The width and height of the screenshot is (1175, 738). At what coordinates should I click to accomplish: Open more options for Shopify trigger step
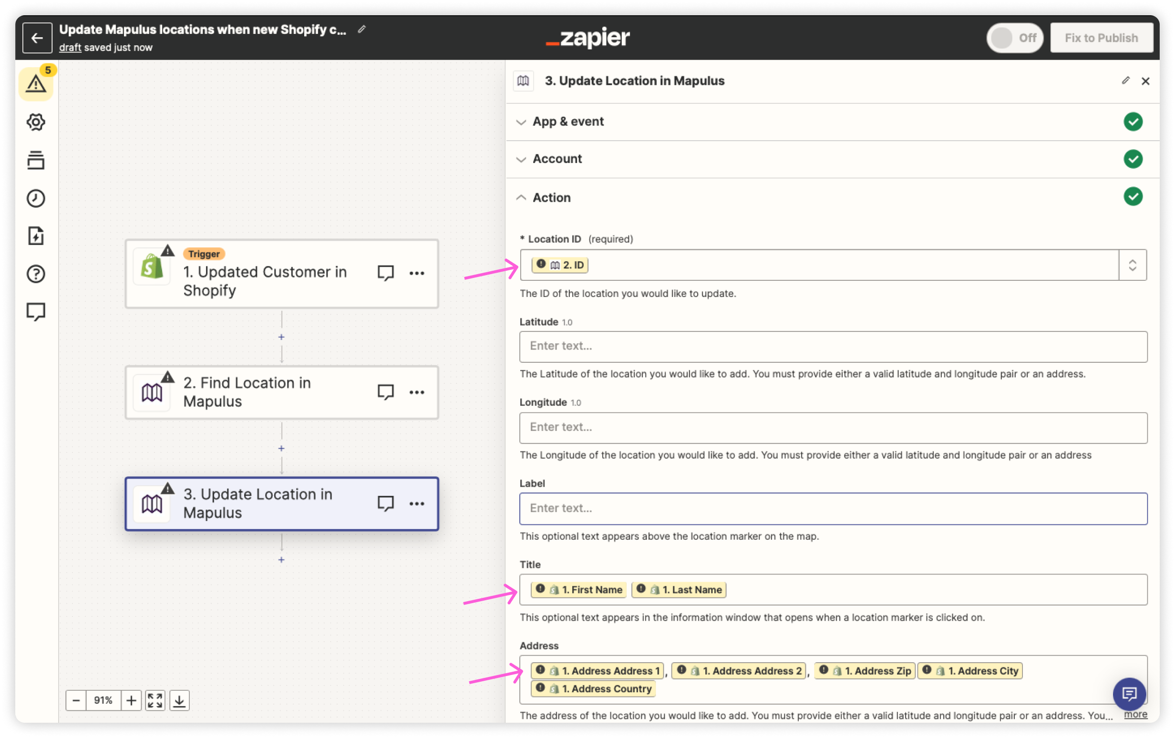click(417, 273)
